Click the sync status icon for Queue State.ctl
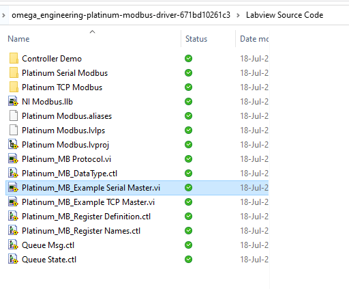The image size is (349, 289). coord(188,260)
